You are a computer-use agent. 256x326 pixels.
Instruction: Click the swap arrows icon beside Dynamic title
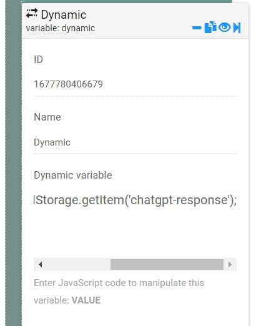tap(32, 14)
